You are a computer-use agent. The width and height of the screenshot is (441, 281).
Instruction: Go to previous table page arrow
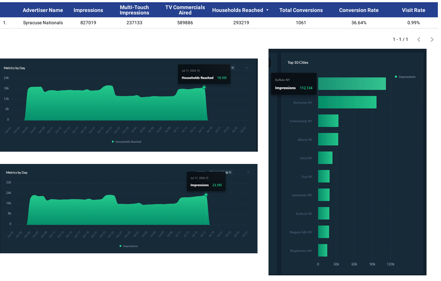pyautogui.click(x=419, y=40)
